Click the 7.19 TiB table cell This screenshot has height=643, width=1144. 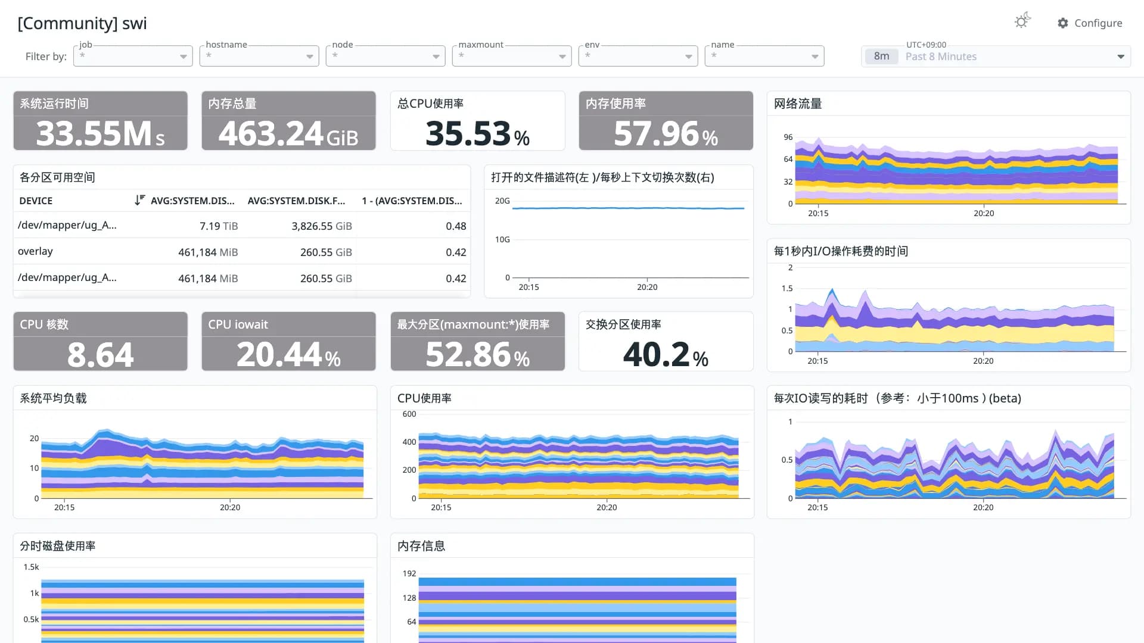click(x=219, y=226)
